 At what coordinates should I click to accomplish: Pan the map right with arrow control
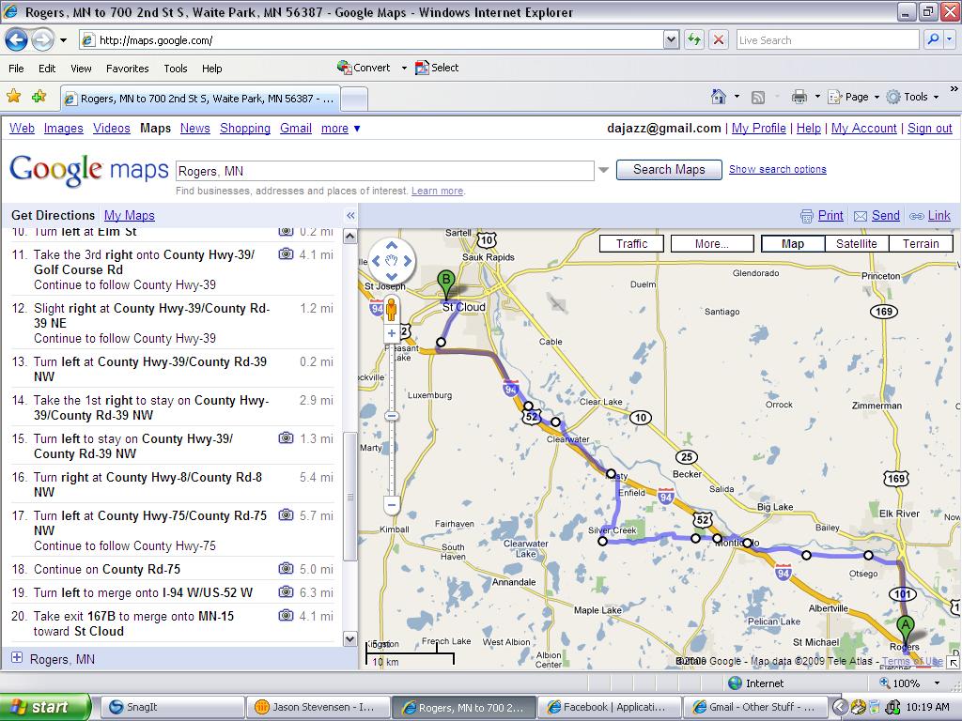point(407,261)
